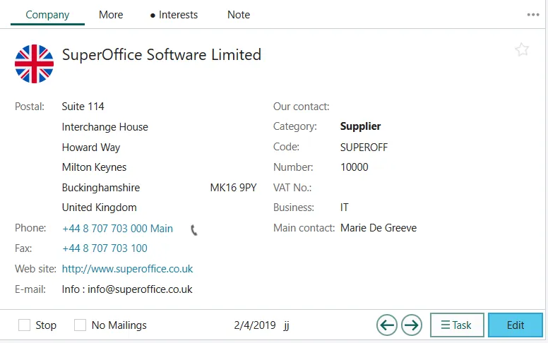Go to next record arrow
Screen dimensions: 548x343
tap(412, 325)
